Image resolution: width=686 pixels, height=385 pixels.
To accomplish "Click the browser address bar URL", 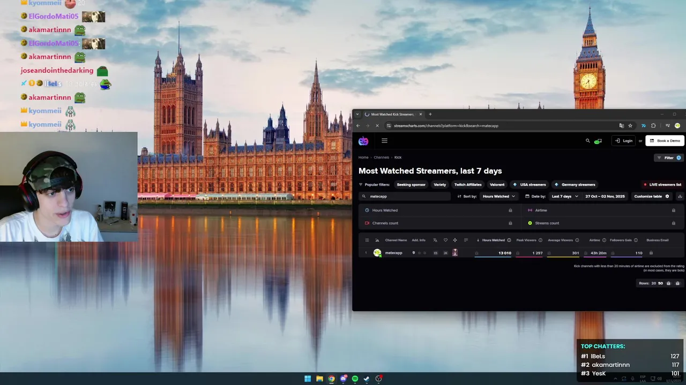I will pyautogui.click(x=446, y=126).
